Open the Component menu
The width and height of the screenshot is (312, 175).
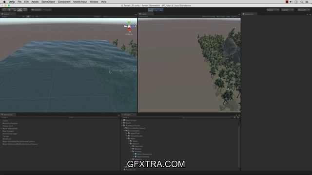pyautogui.click(x=64, y=2)
